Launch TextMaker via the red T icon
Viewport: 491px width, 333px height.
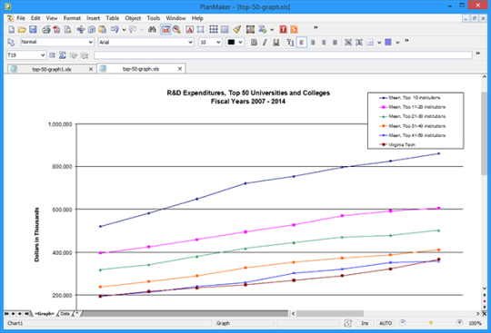pos(283,29)
